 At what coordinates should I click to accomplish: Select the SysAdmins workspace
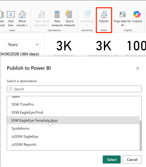tap(73, 128)
